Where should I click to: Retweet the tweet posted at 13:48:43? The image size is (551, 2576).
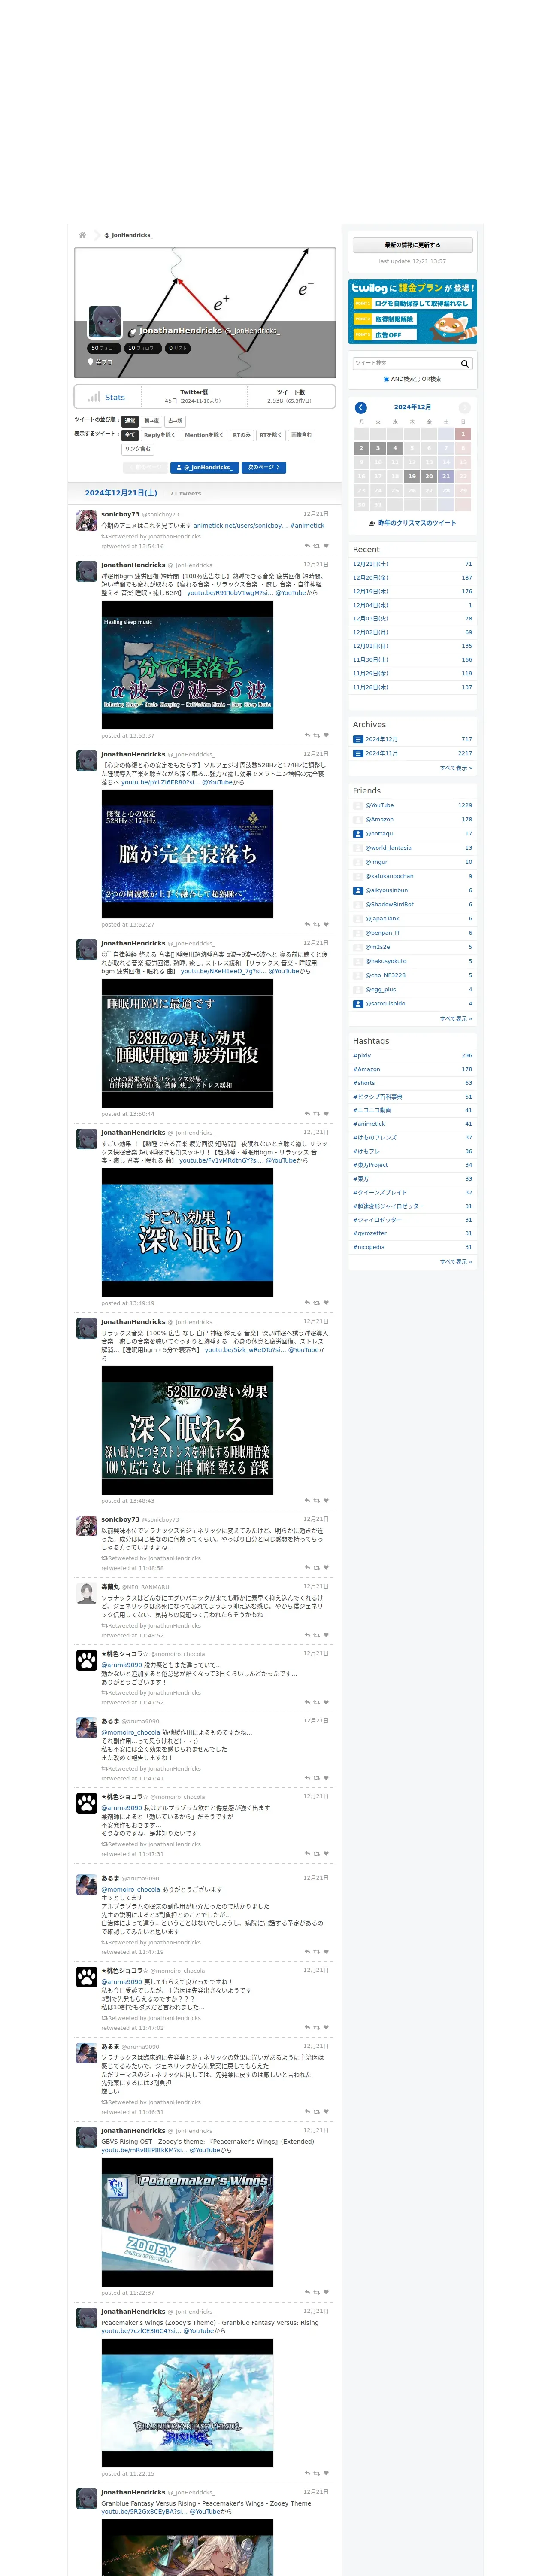pyautogui.click(x=317, y=1500)
